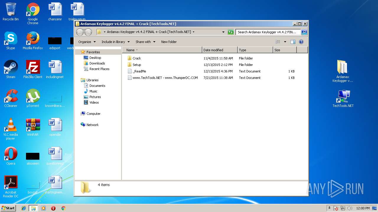
Task: Open Mozilla Firefox desktop shortcut
Action: pos(33,41)
